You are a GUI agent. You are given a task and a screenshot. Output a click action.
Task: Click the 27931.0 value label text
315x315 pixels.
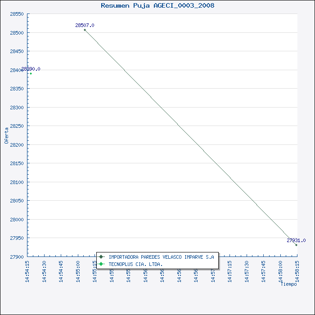(296, 240)
